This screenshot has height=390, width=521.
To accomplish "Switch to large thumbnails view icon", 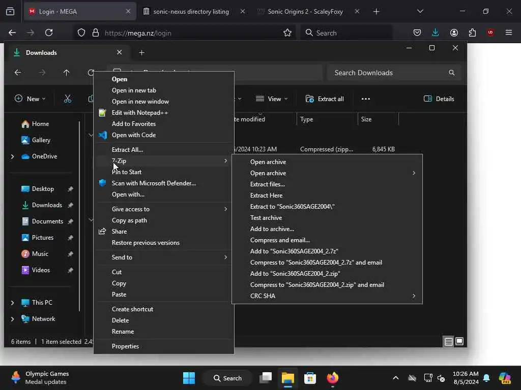I will click(459, 341).
